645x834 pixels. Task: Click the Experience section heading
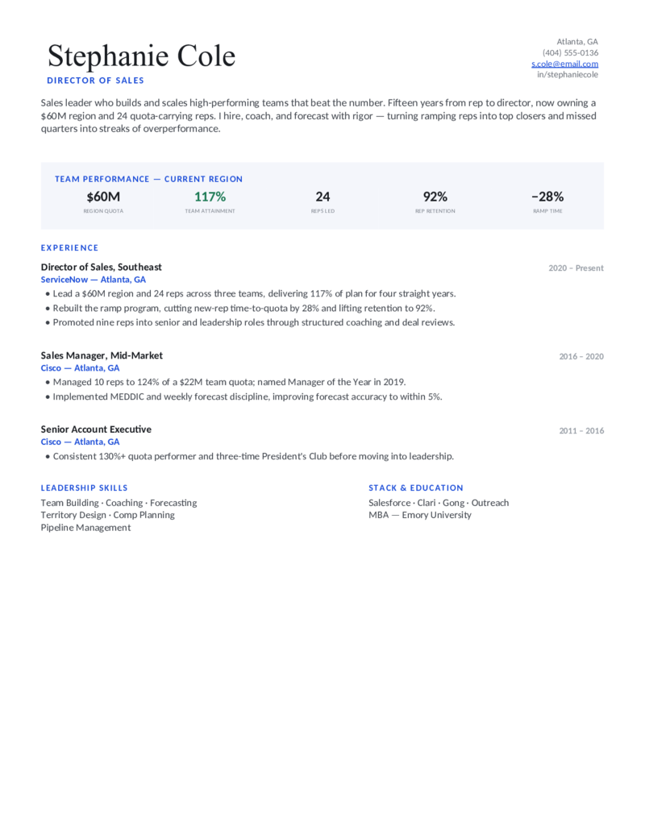(69, 248)
